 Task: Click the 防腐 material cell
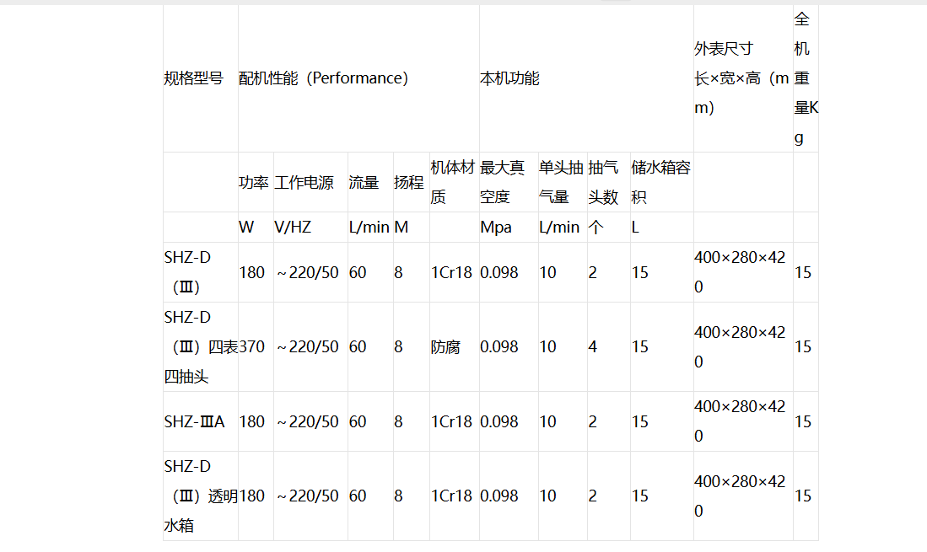point(445,346)
